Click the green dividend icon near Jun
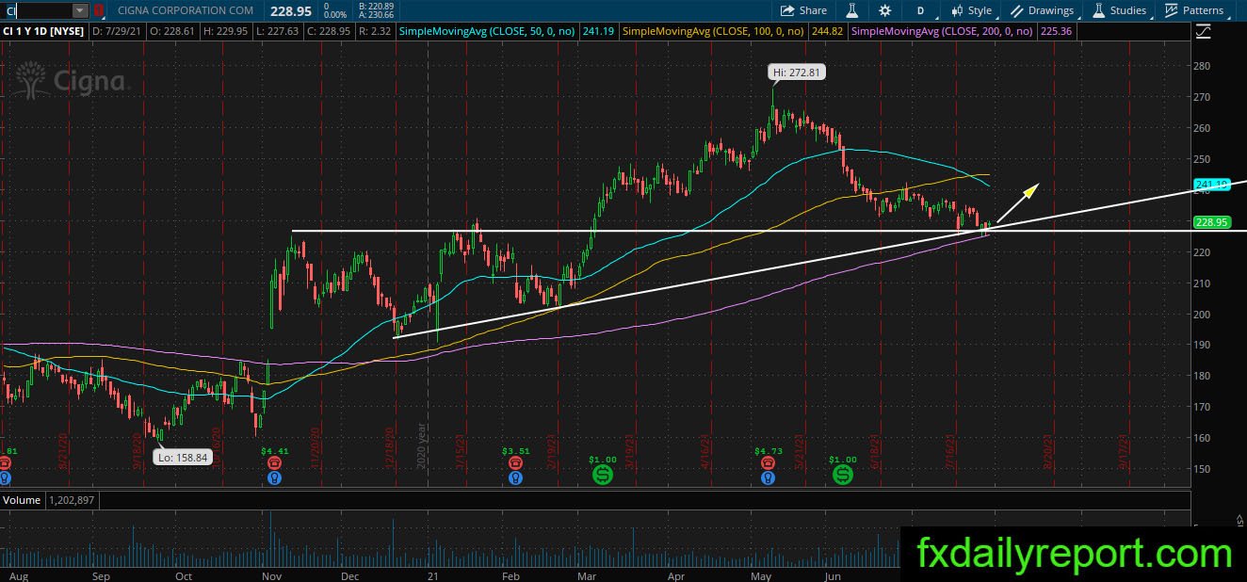 click(843, 476)
